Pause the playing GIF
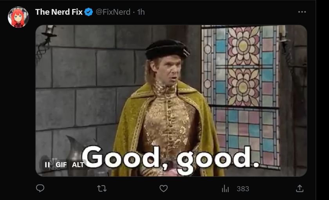 point(47,165)
